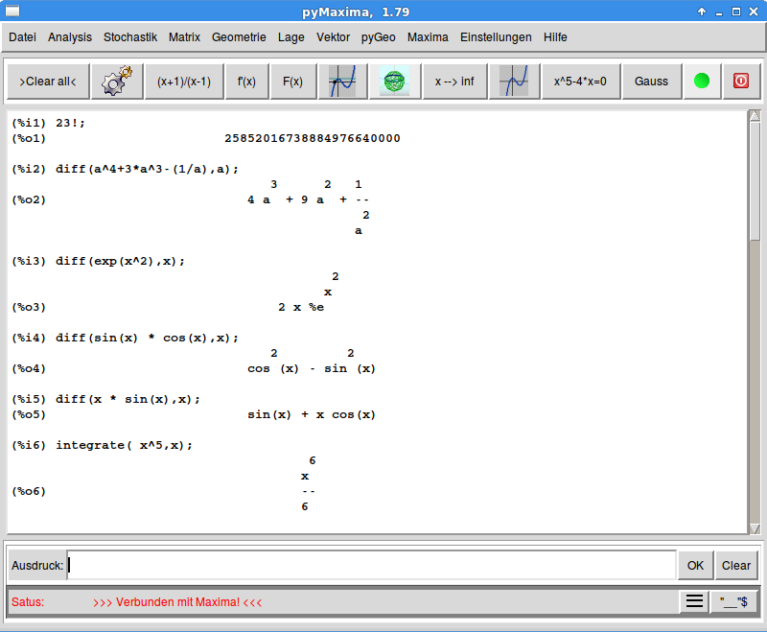Click the hamburger lines icon in status bar

click(694, 601)
